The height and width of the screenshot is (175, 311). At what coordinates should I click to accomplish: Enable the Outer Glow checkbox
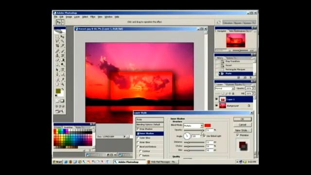click(138, 138)
